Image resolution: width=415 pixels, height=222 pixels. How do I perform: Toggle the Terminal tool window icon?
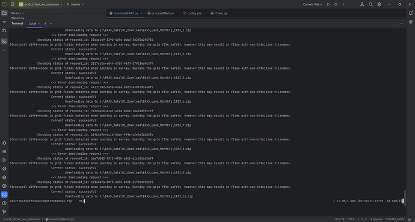pos(4,194)
